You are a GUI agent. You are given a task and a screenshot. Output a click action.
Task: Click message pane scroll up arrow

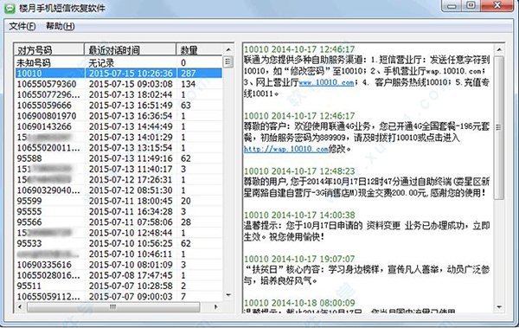[499, 49]
